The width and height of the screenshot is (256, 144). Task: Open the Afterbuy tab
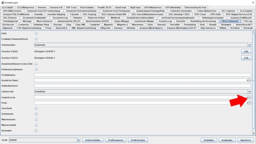tap(131, 28)
